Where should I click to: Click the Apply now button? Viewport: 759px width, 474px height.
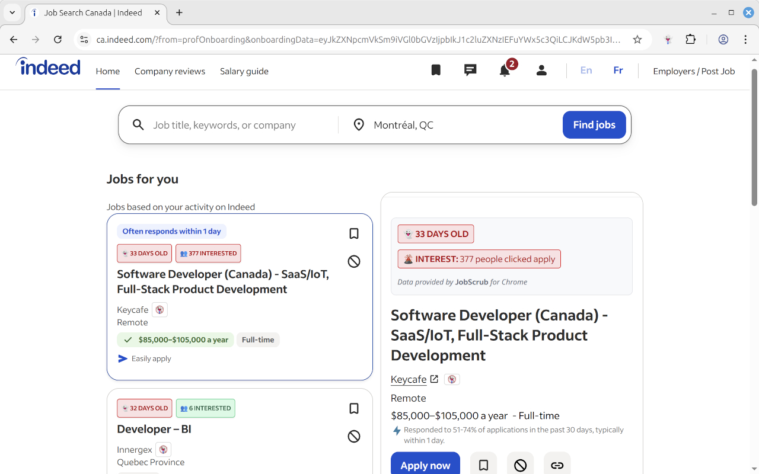point(425,465)
